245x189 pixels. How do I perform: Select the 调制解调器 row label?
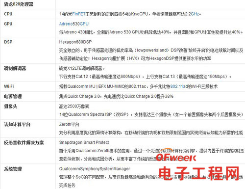(x=15, y=68)
